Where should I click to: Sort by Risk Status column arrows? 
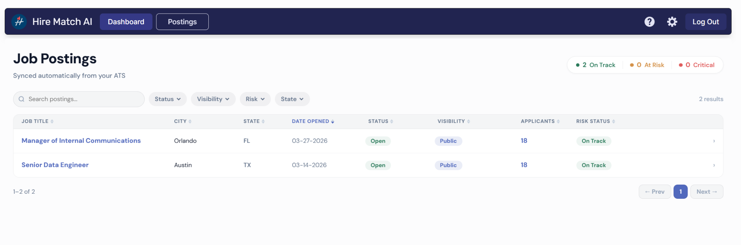tap(613, 121)
